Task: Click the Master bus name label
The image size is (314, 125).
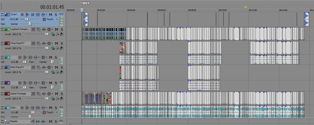Action: [20, 121]
